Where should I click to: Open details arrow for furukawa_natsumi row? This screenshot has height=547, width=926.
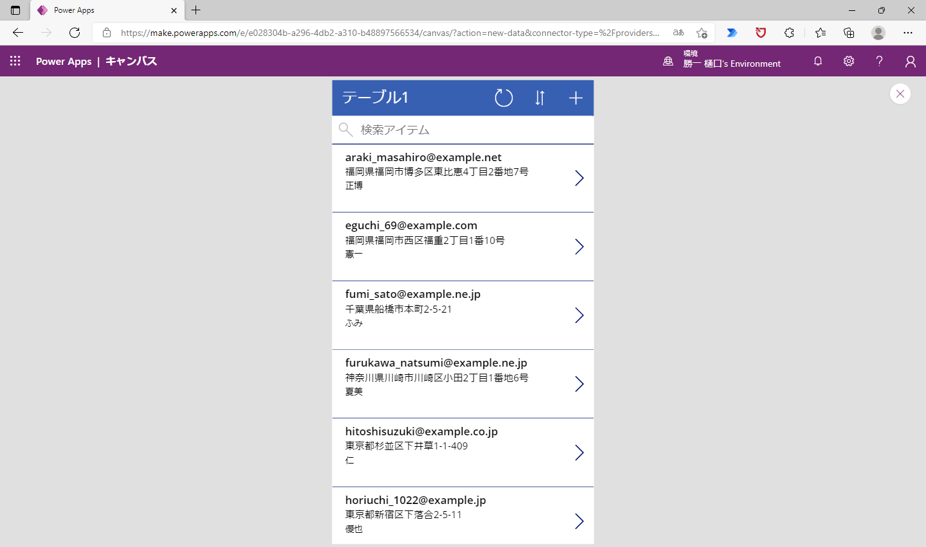579,384
